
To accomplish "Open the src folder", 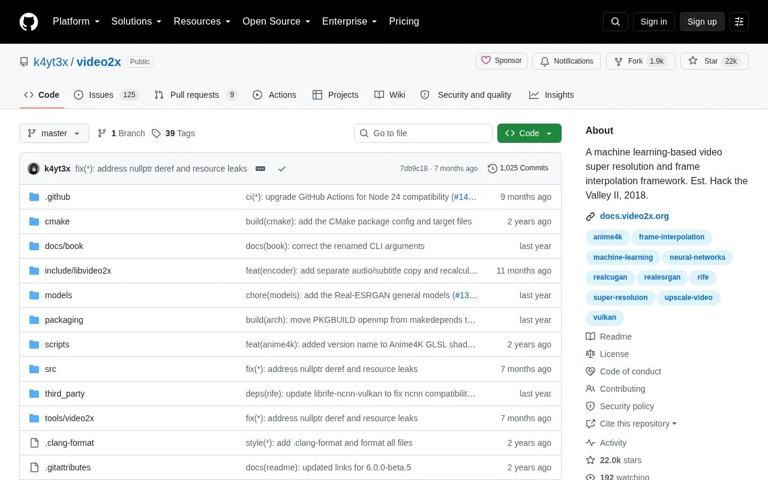I will coord(50,369).
